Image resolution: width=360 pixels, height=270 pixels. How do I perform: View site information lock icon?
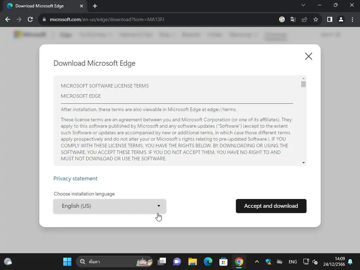(44, 20)
